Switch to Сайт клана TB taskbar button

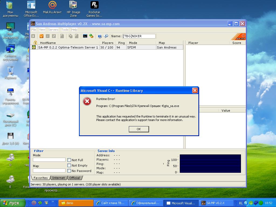[x=111, y=203]
